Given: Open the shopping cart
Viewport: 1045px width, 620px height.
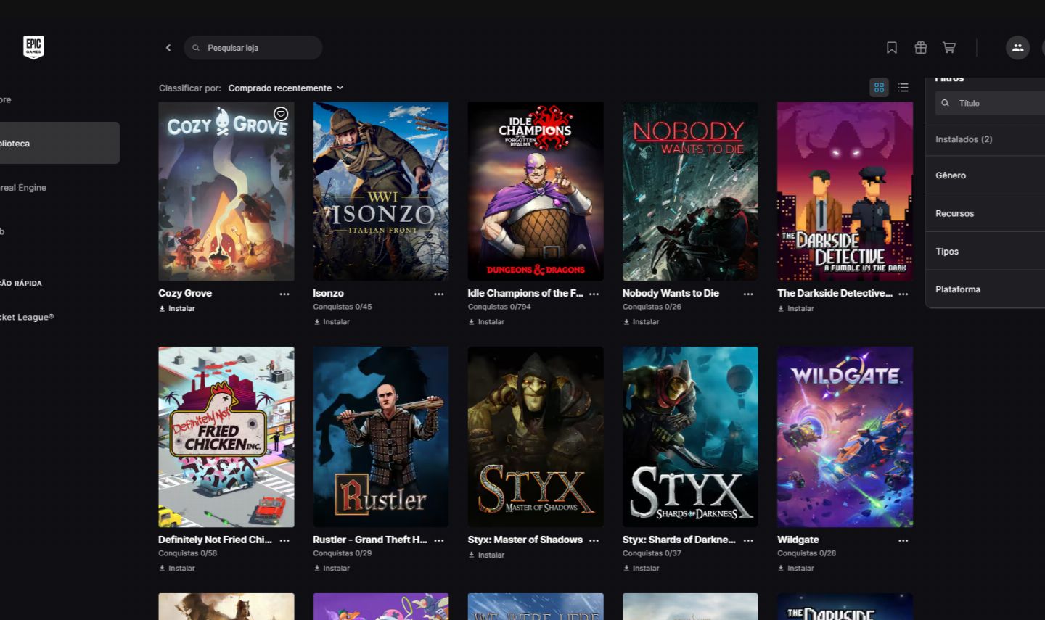Looking at the screenshot, I should click(x=949, y=48).
